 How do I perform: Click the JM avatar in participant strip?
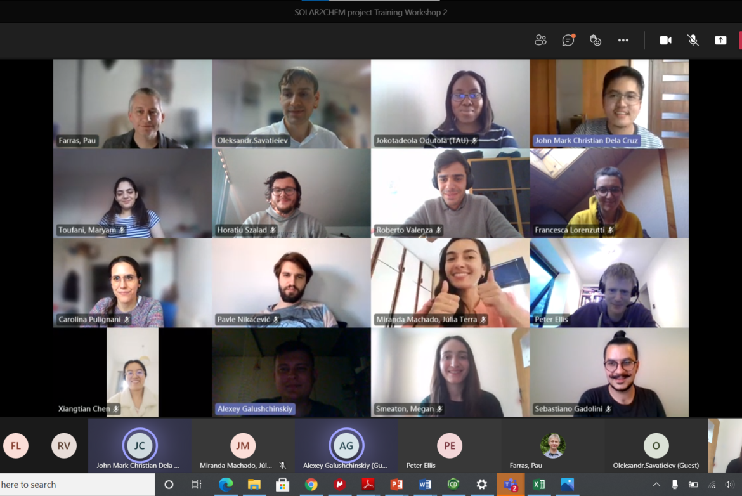point(243,445)
